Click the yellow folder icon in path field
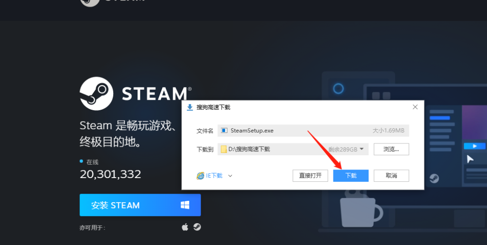 click(x=224, y=149)
